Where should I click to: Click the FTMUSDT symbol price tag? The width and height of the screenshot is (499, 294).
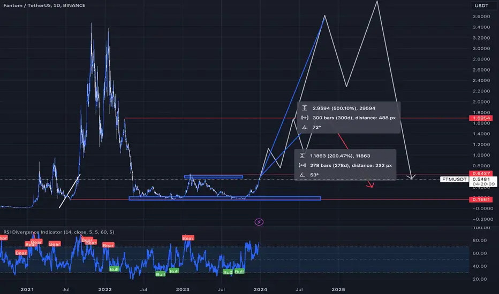pos(454,179)
